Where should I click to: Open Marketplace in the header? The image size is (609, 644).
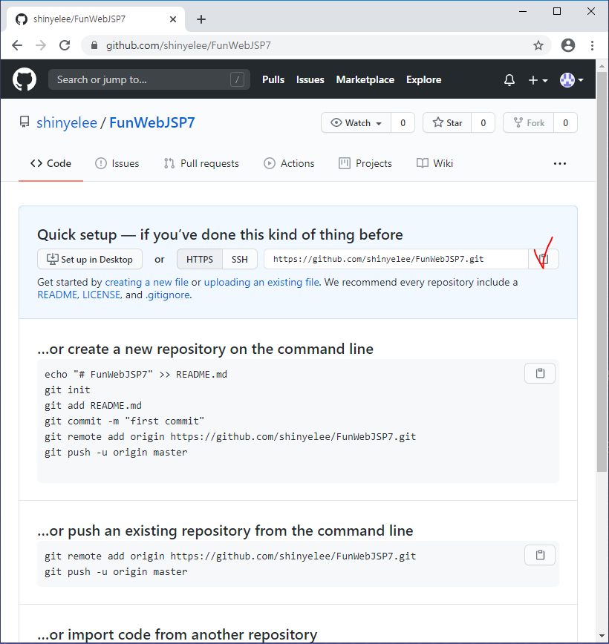pos(365,79)
